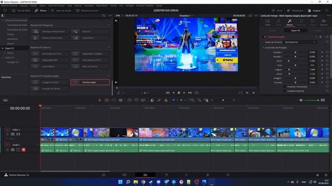Viewport: 332px width, 186px height.
Task: Click the play forward button
Action: coord(184,93)
